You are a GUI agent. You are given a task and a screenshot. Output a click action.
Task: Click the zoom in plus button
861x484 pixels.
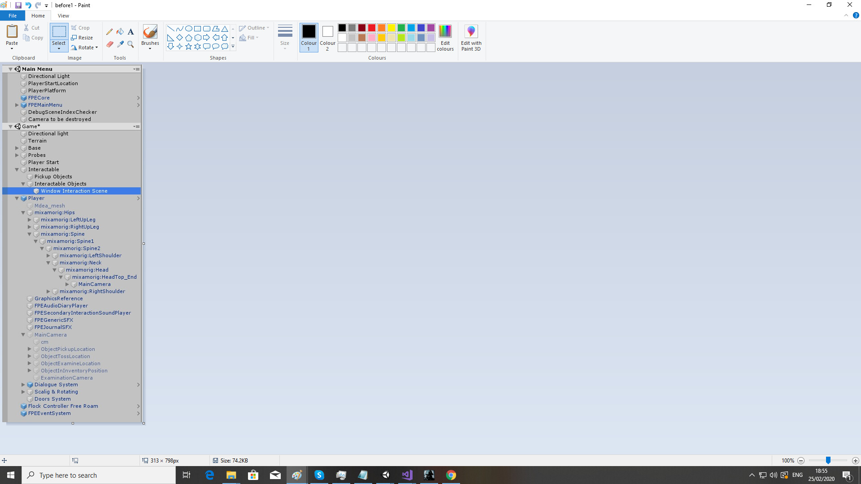855,461
